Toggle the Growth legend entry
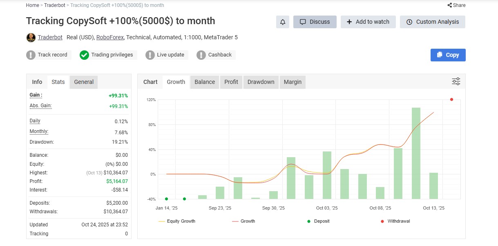498x246 pixels. (243, 221)
